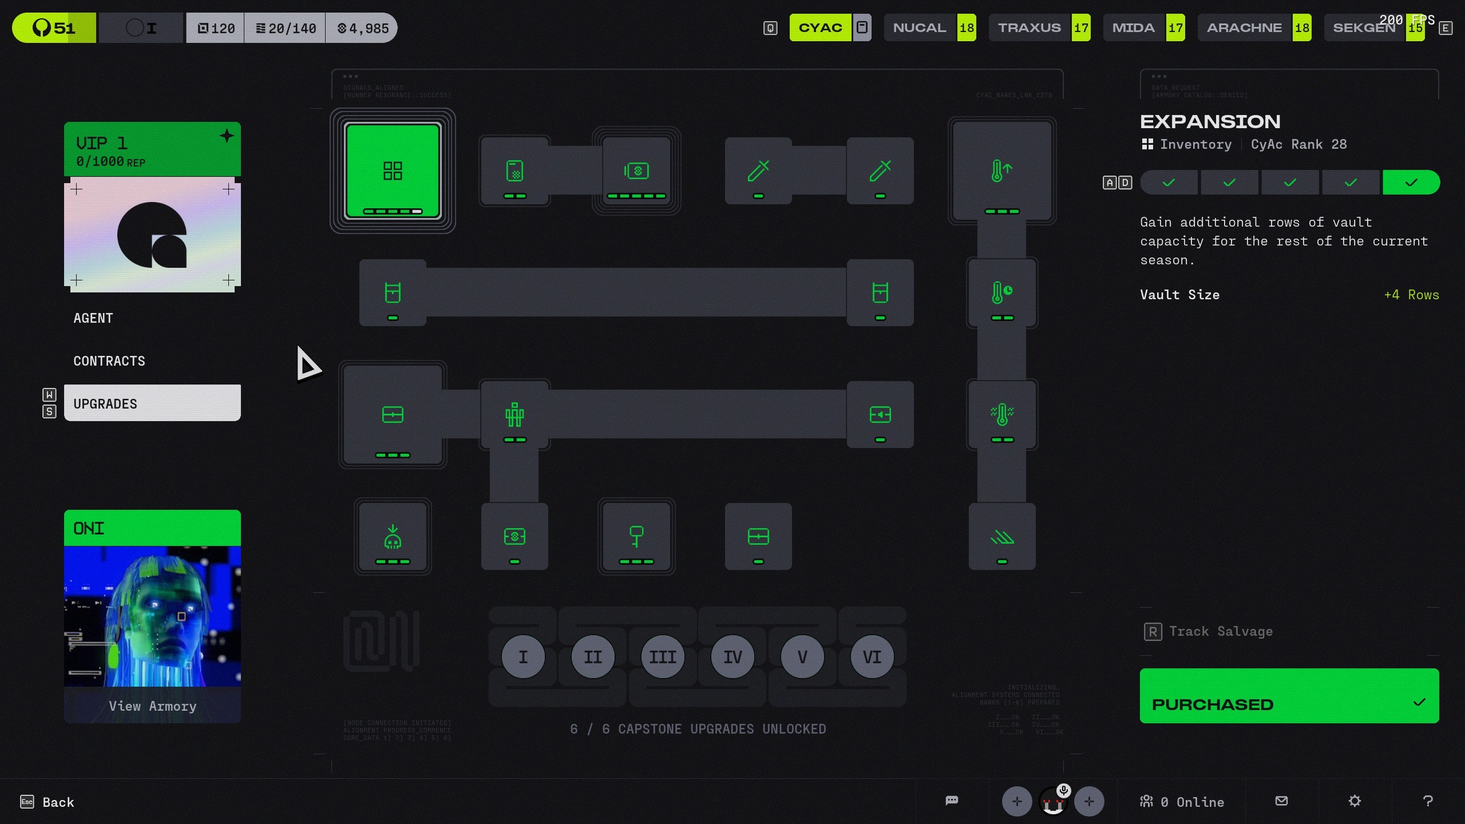Open the mail envelope icon
Screen dimensions: 1465x824
click(x=1281, y=801)
